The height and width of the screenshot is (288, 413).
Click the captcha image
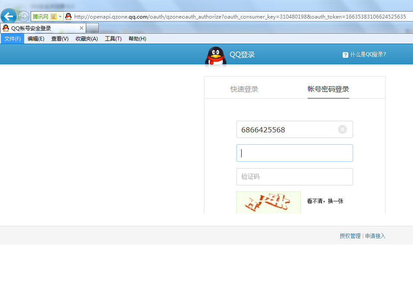click(x=268, y=203)
